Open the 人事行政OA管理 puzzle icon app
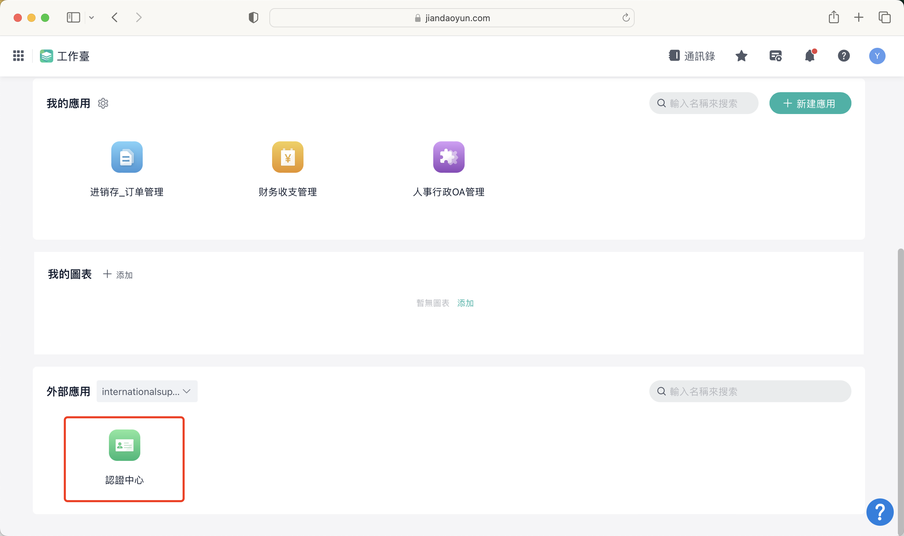This screenshot has height=536, width=904. coord(449,157)
